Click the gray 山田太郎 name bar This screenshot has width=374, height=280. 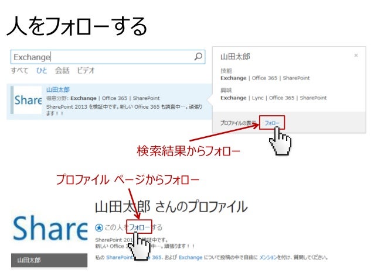49,260
